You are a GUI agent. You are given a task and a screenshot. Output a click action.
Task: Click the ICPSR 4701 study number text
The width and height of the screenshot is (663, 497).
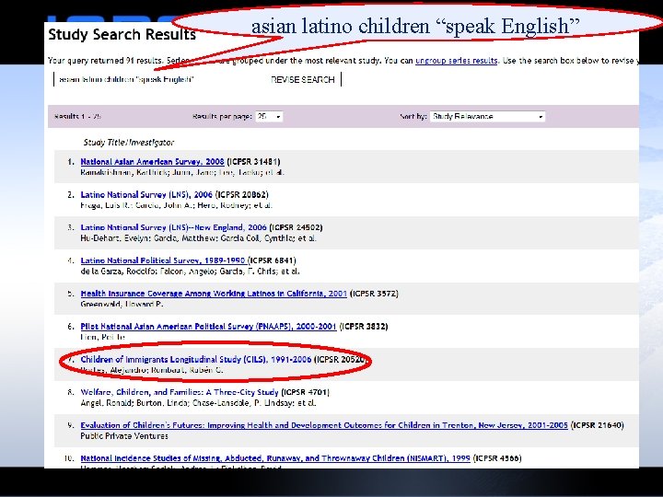(x=306, y=392)
